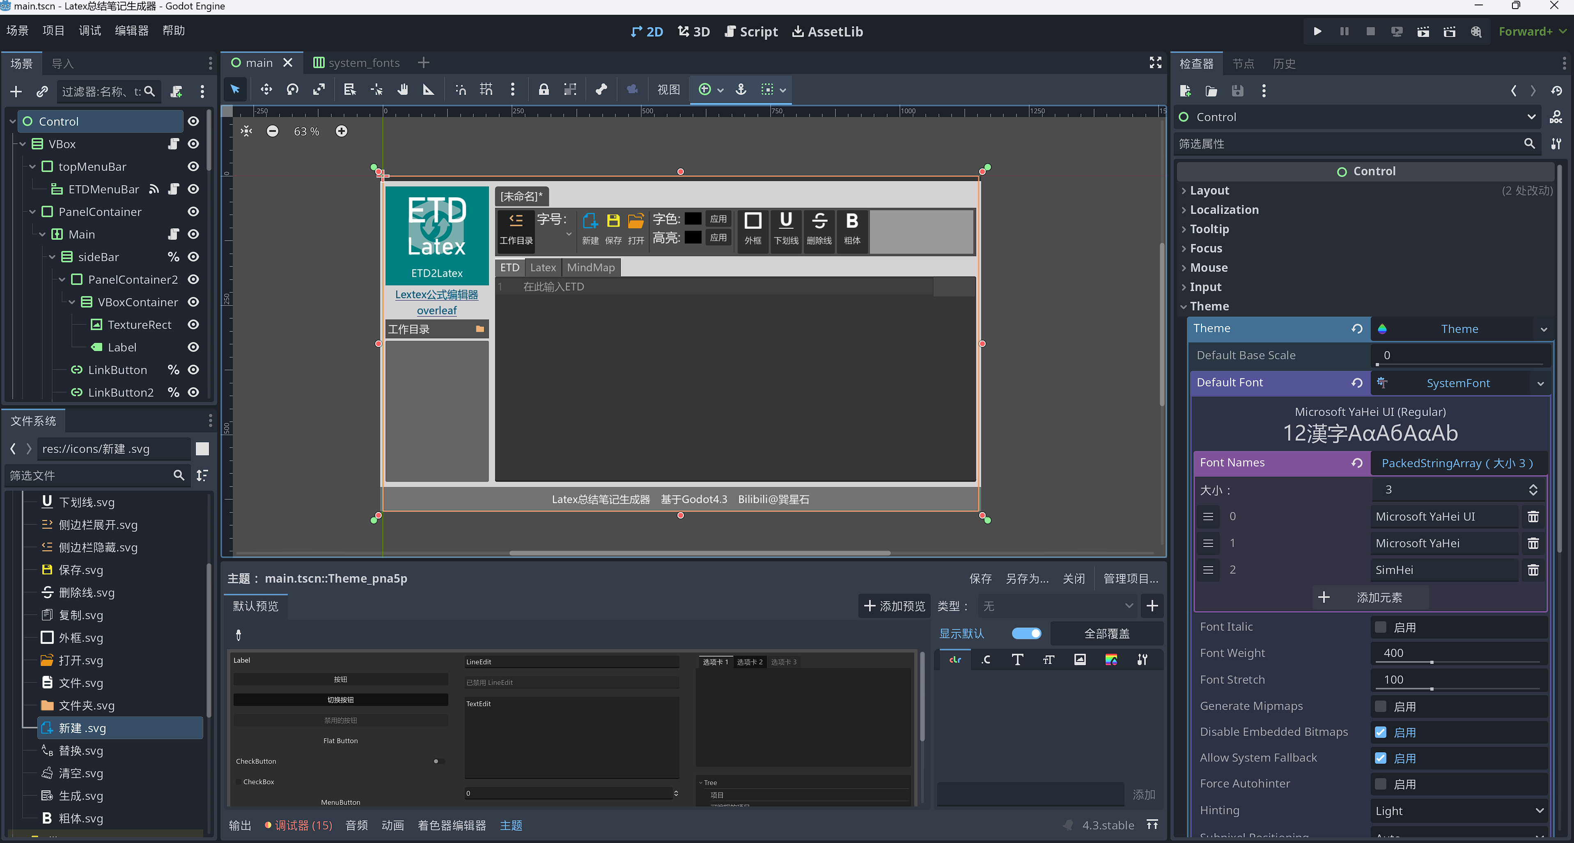The width and height of the screenshot is (1574, 843).
Task: Expand the Layout property section
Action: [x=1209, y=191]
